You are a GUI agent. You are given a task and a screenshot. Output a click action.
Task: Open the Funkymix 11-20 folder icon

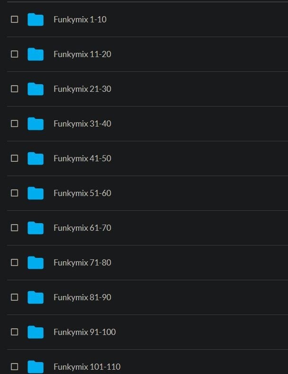36,54
